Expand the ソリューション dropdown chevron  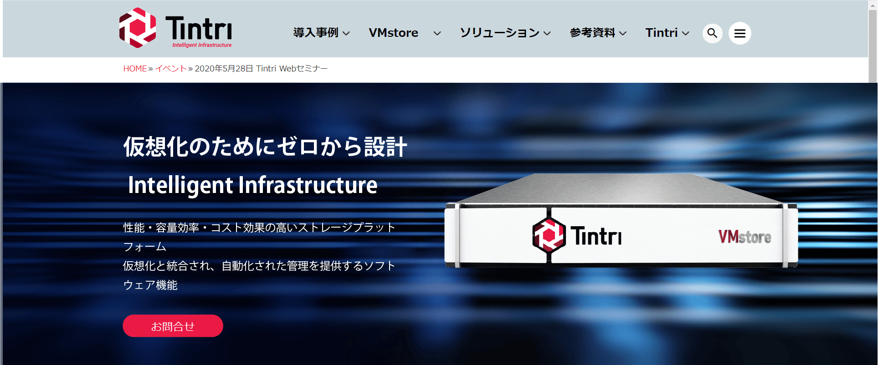click(547, 33)
